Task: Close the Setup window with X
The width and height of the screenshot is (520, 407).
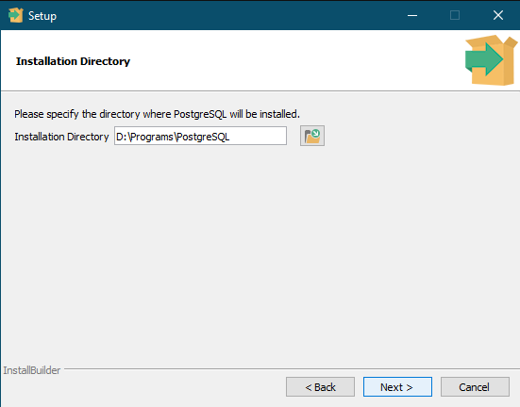Action: 497,15
